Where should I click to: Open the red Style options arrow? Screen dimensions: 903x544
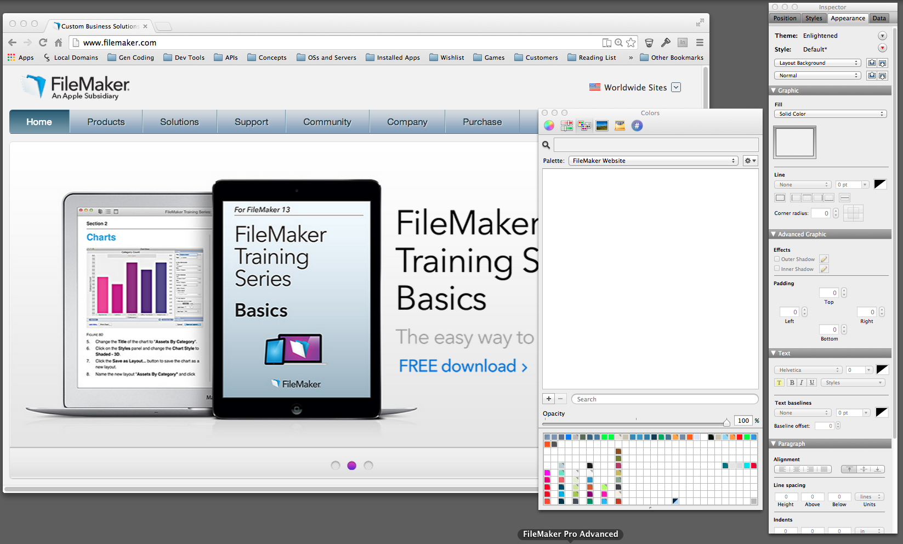coord(882,48)
